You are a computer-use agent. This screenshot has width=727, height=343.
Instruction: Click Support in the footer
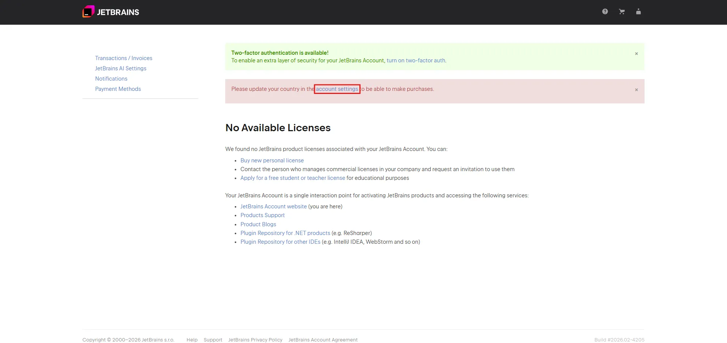coord(213,340)
